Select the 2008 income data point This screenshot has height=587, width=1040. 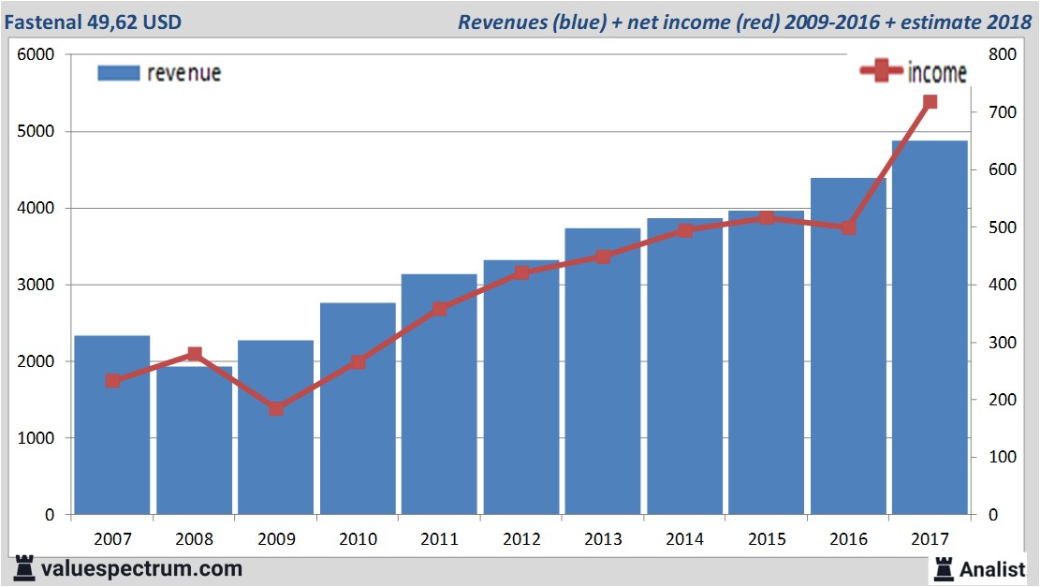195,354
